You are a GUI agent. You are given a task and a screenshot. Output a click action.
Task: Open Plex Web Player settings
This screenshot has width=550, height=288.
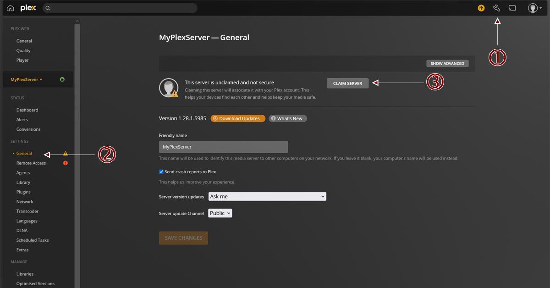tap(22, 60)
